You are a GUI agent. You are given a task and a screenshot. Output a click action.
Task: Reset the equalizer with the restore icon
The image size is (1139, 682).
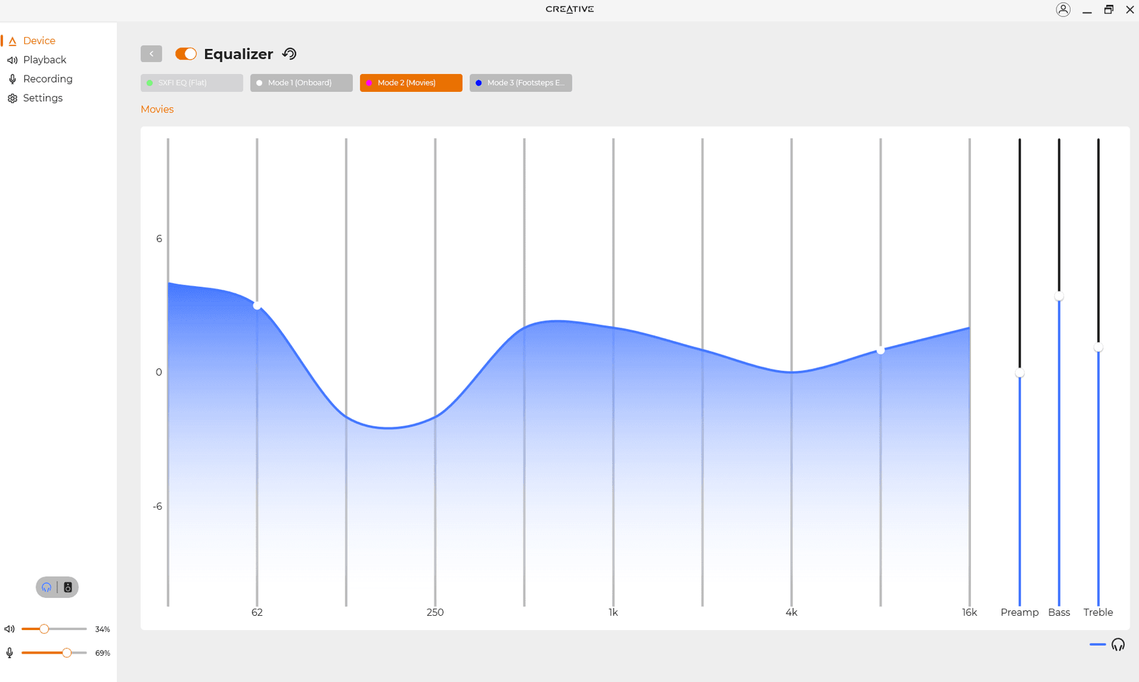point(289,54)
